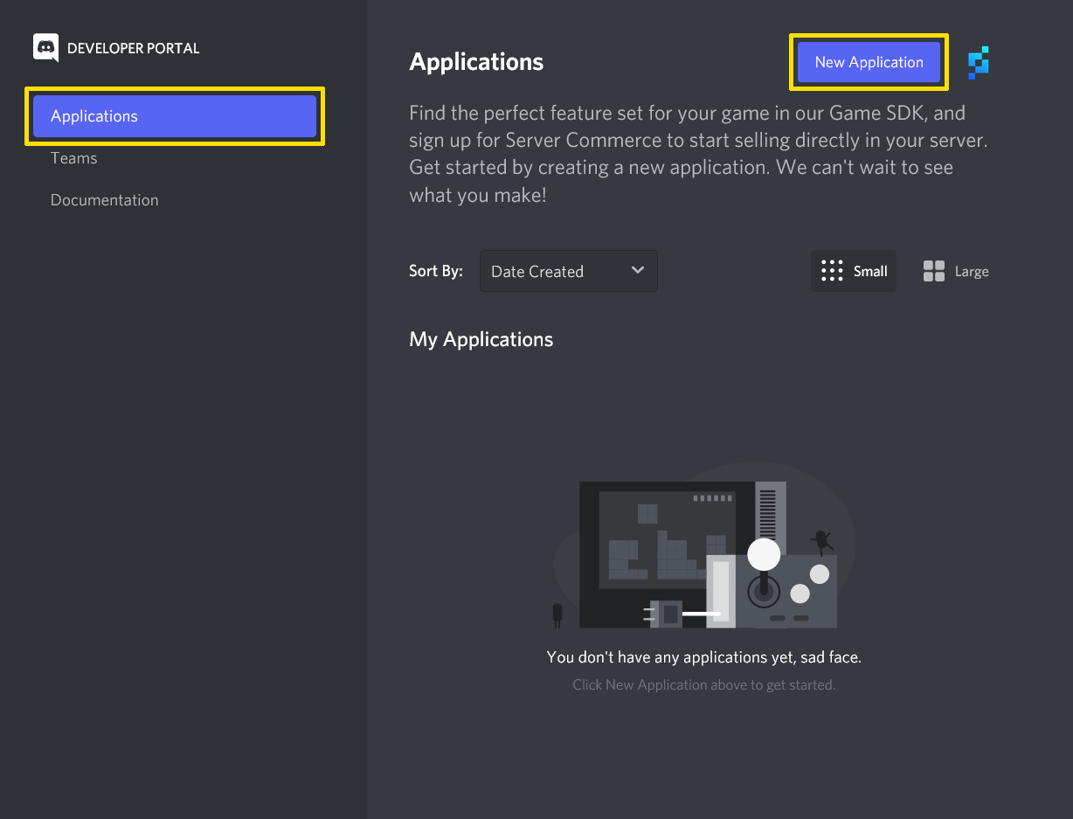Click the Discord logo in Developer Portal header

pyautogui.click(x=45, y=48)
